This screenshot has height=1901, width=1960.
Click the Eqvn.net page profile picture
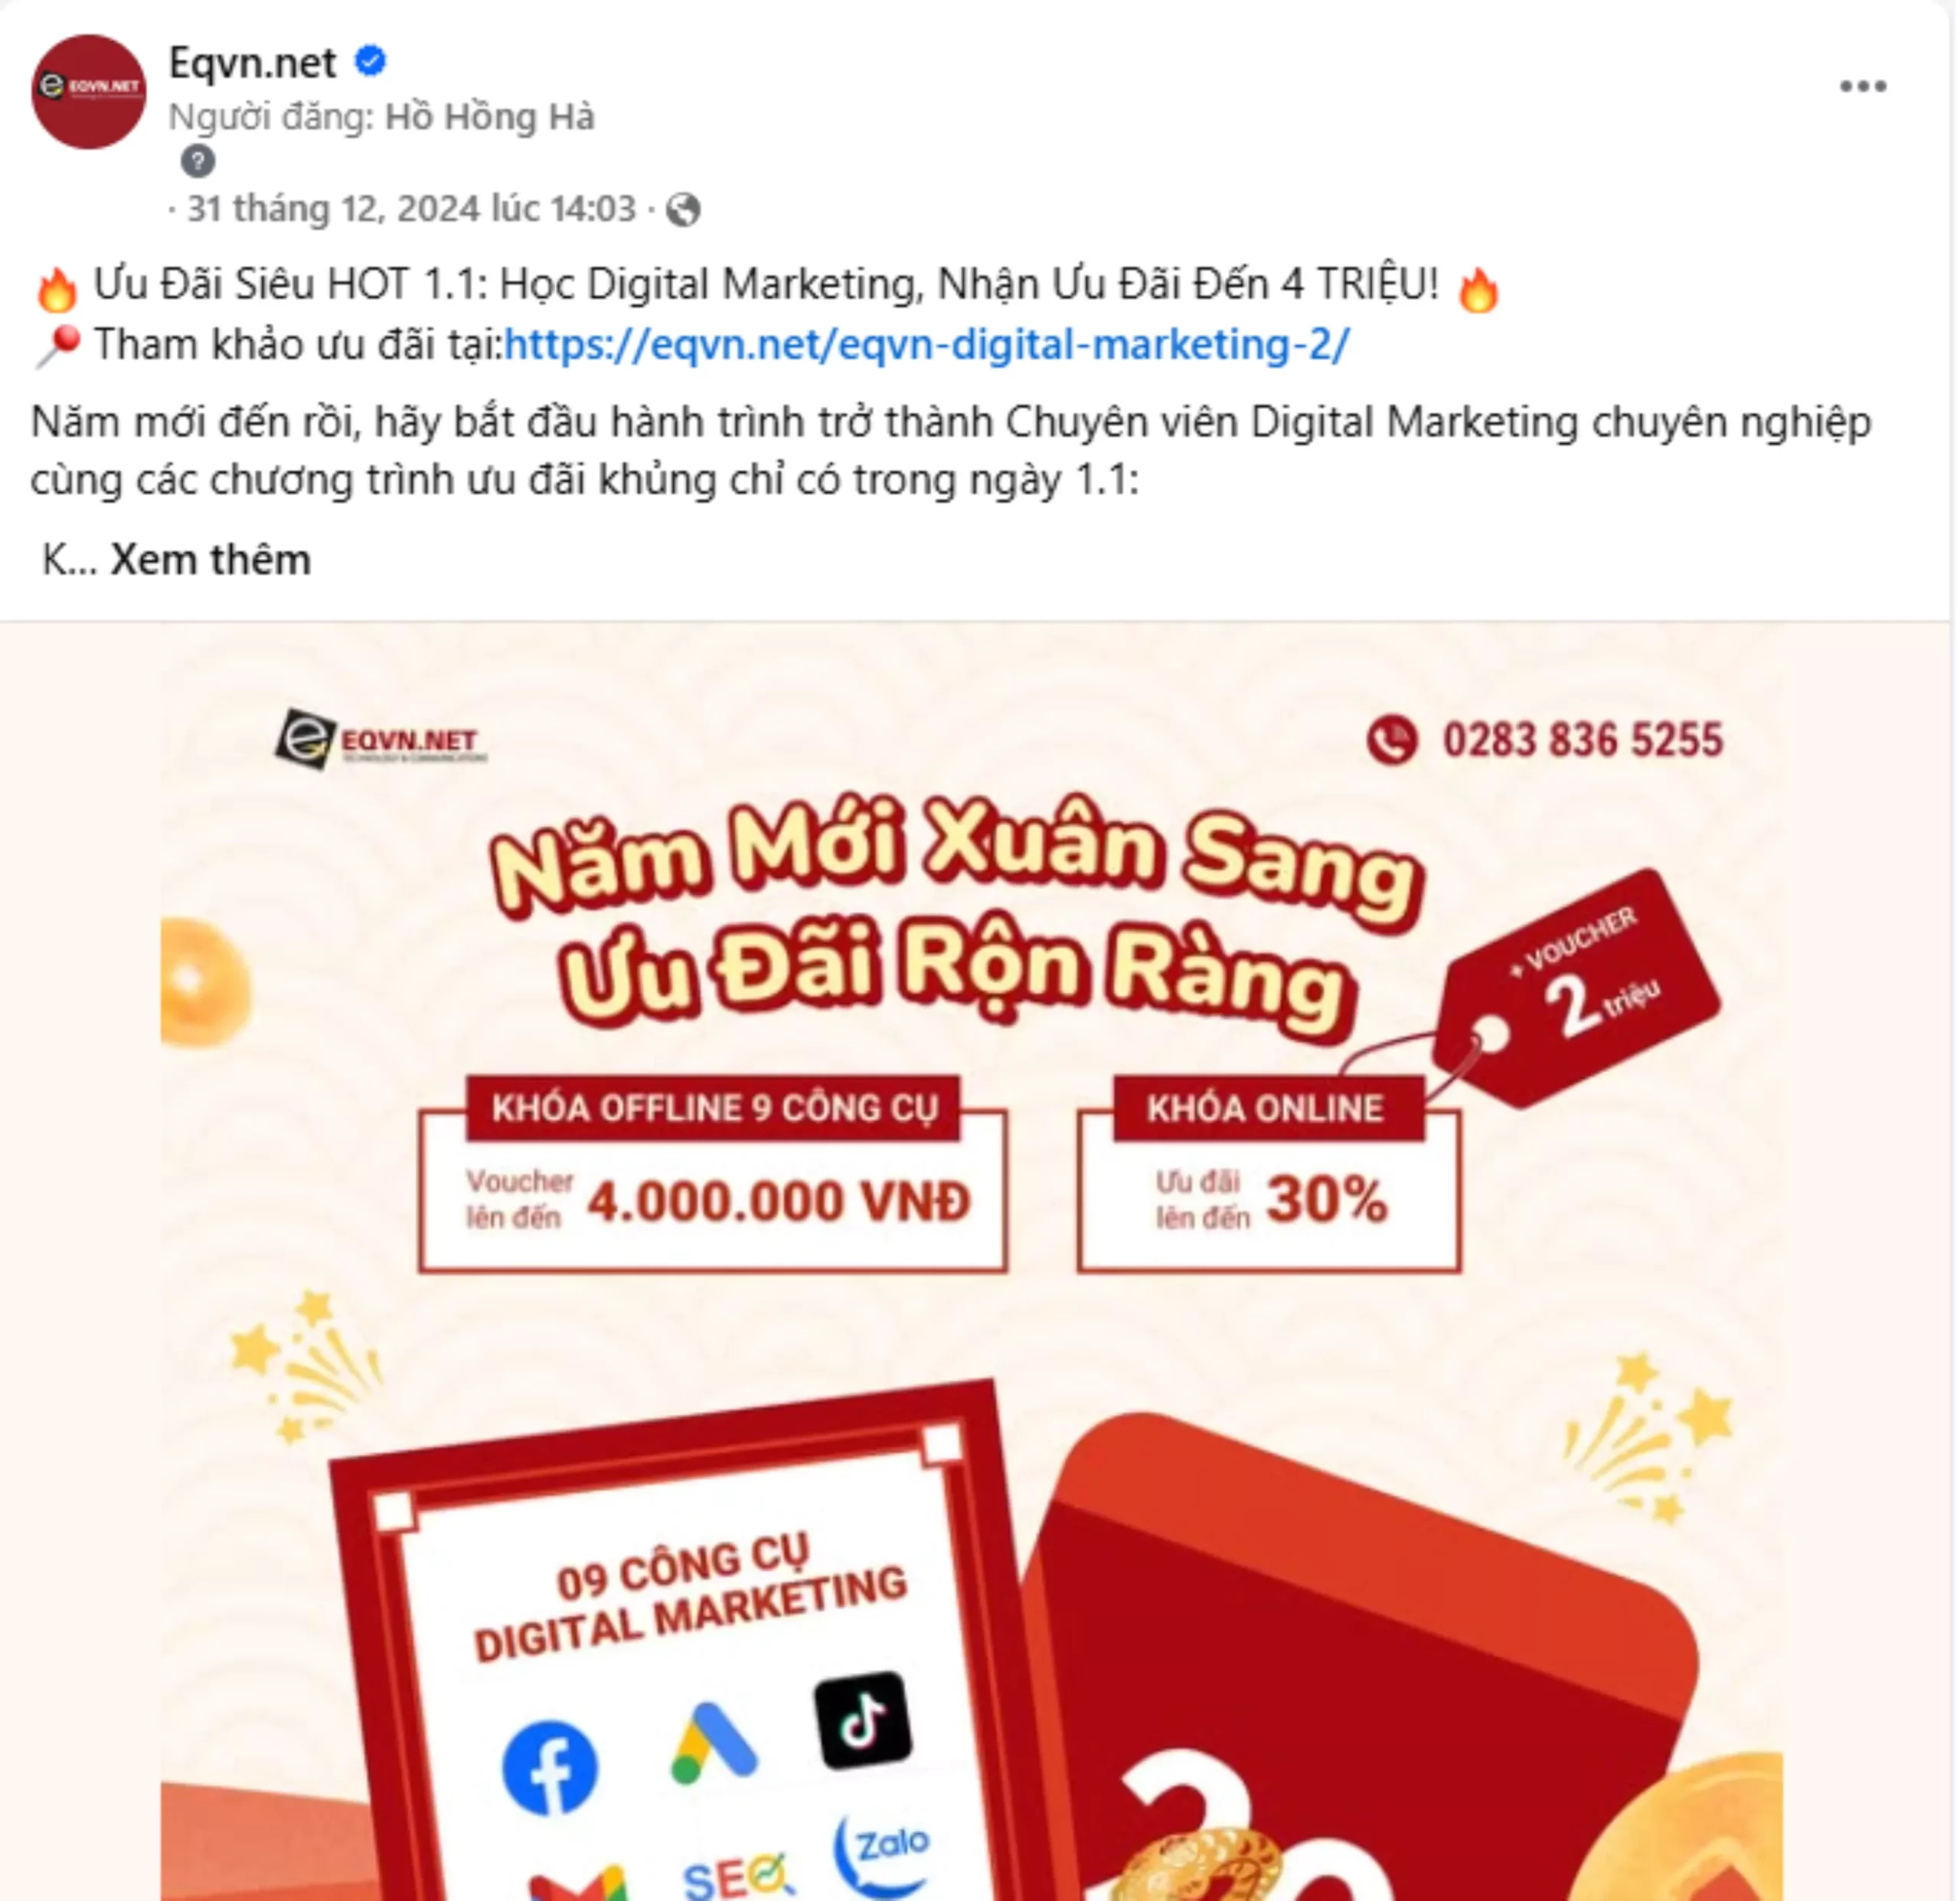(x=89, y=91)
